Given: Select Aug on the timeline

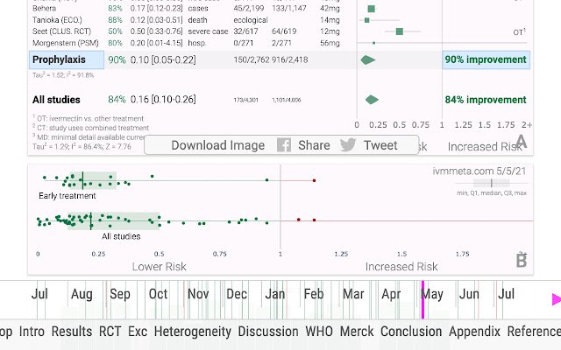Looking at the screenshot, I should tap(82, 294).
